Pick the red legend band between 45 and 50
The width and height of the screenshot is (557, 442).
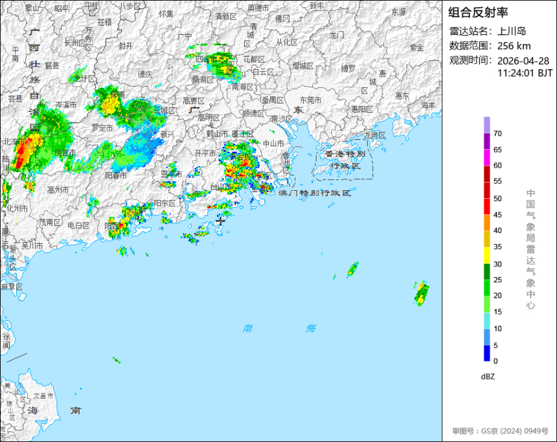[x=487, y=206]
